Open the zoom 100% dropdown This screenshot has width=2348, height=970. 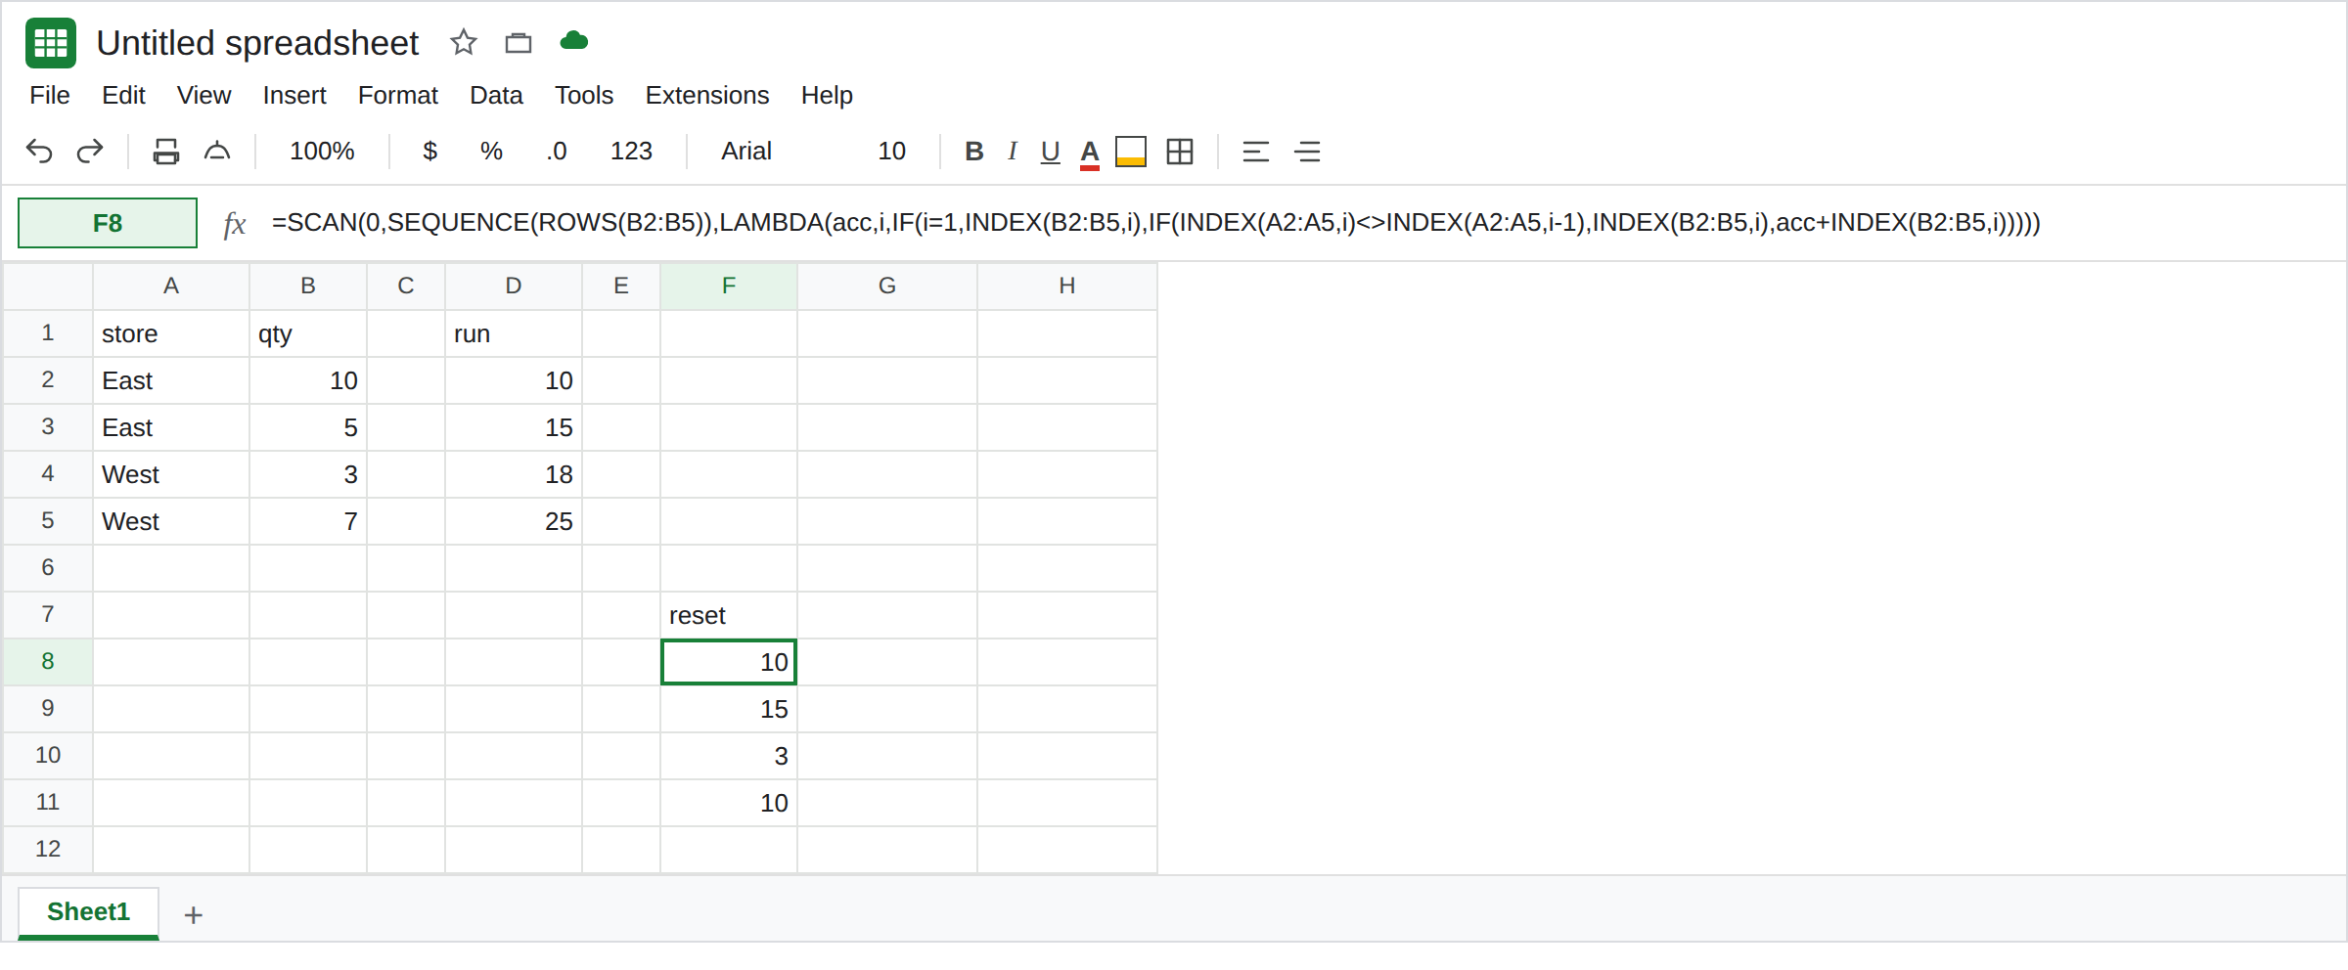click(x=322, y=152)
